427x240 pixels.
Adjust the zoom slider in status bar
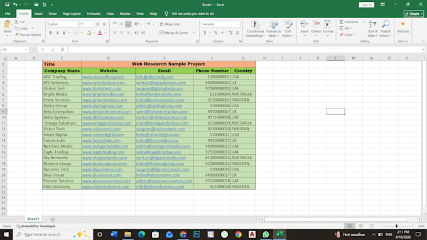coord(396,226)
